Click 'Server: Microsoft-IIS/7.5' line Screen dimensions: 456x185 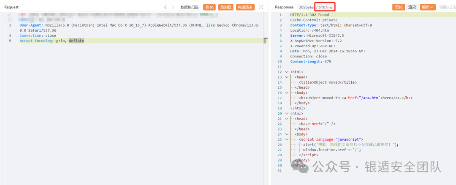coord(317,35)
